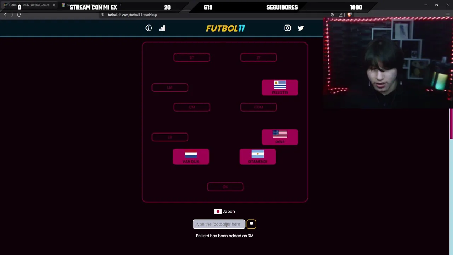Open the browser translate icon
Image resolution: width=453 pixels, height=255 pixels.
333,15
